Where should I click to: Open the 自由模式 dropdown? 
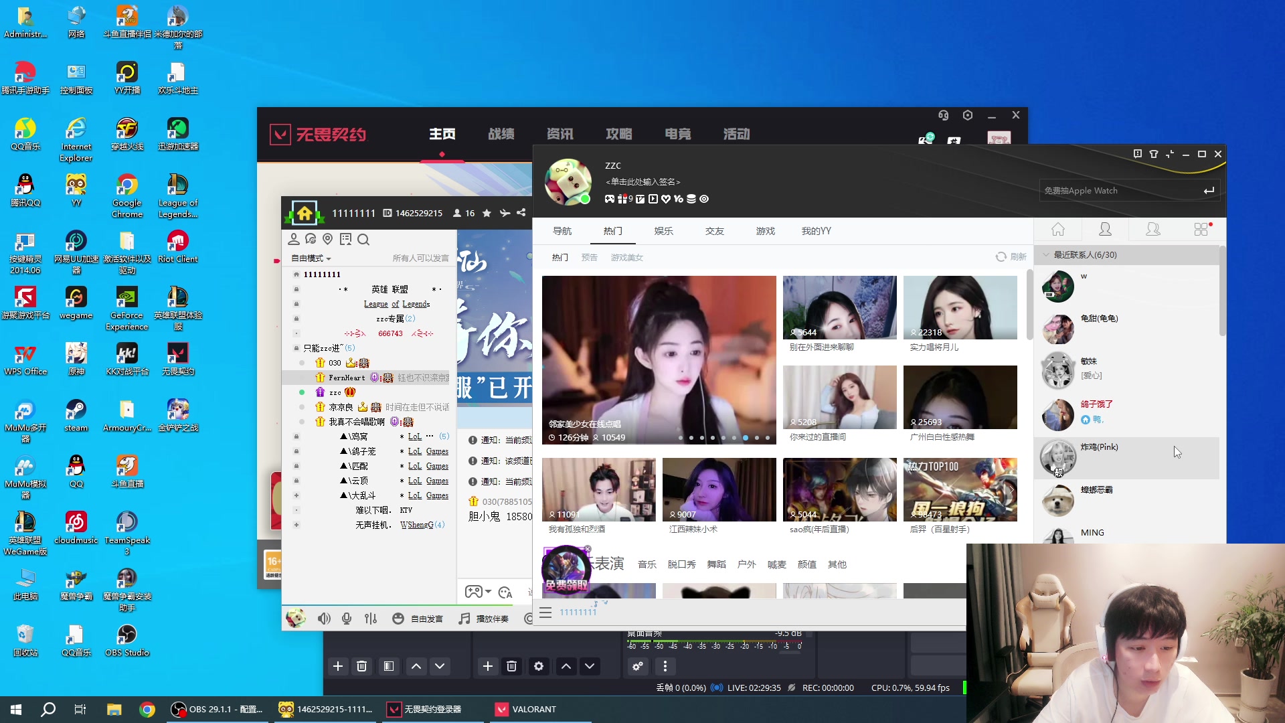(311, 258)
